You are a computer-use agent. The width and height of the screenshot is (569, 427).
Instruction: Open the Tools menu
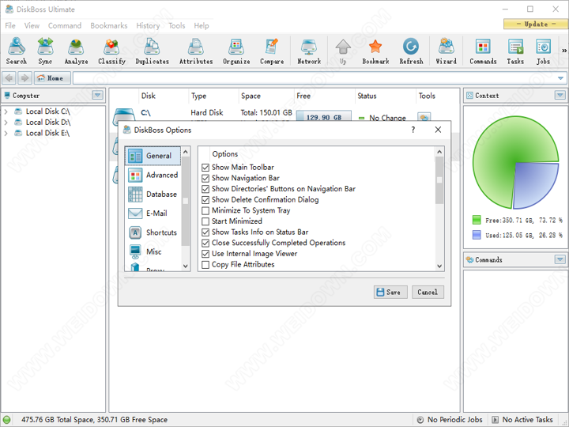[x=177, y=26]
